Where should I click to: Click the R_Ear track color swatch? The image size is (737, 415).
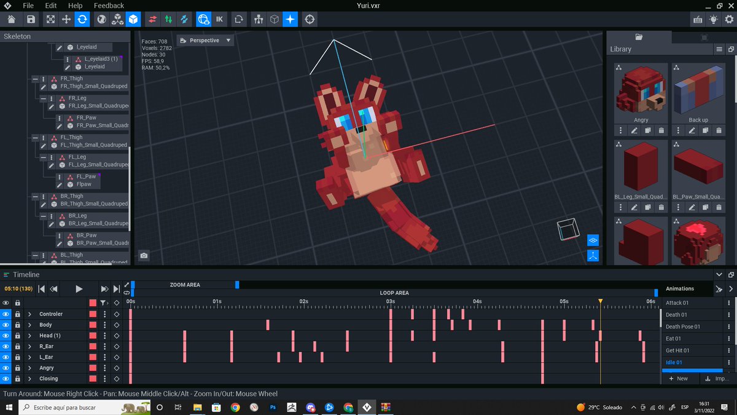[93, 346]
